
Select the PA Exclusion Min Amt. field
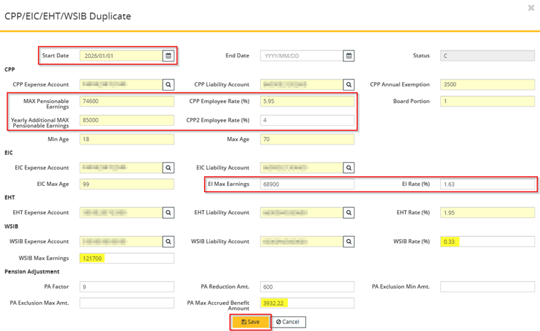point(487,287)
